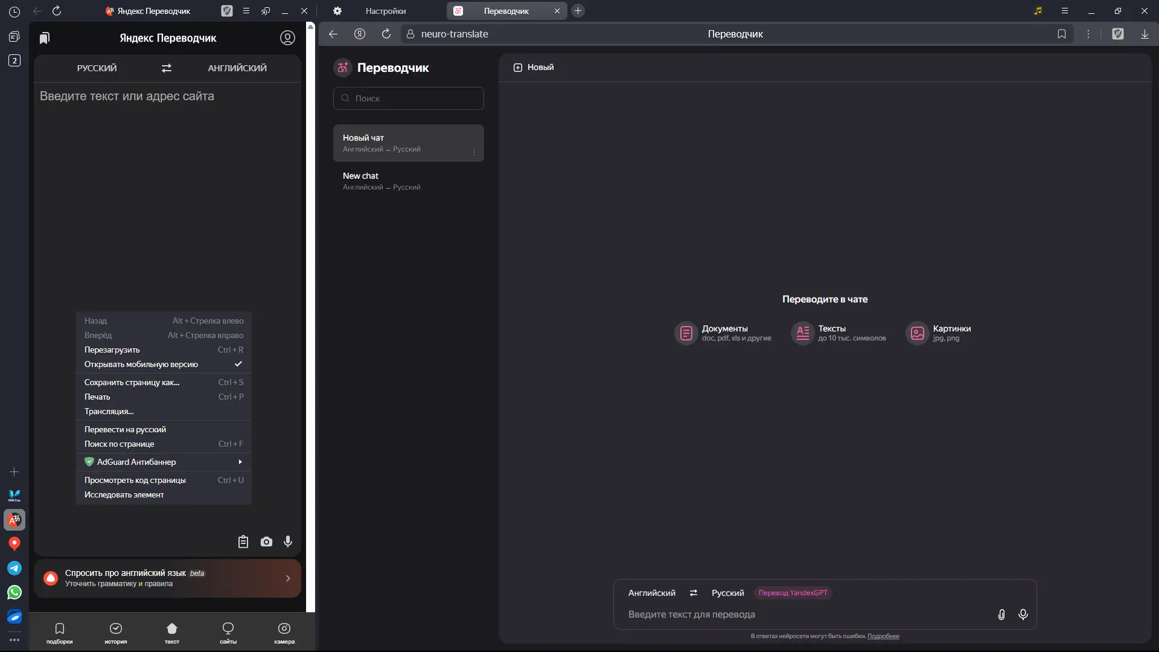Open Telegram from the sidebar

pyautogui.click(x=14, y=568)
